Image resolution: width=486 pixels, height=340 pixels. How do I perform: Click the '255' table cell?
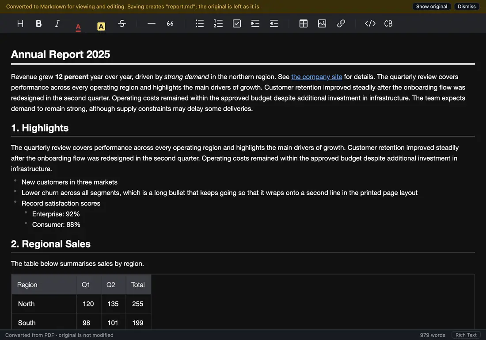[x=139, y=304]
